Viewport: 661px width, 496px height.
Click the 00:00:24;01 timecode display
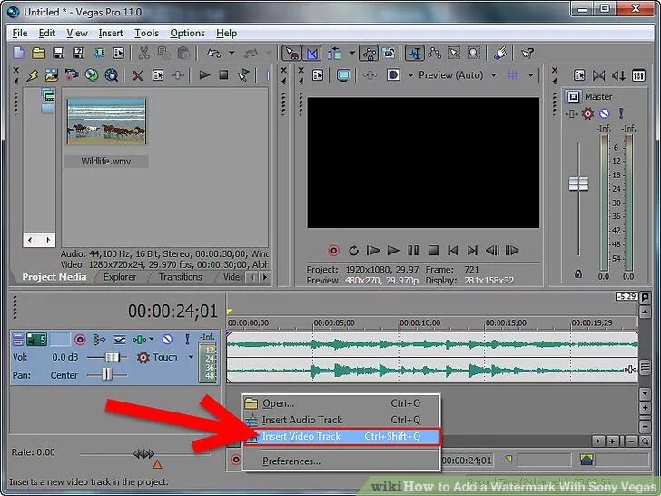[173, 312]
